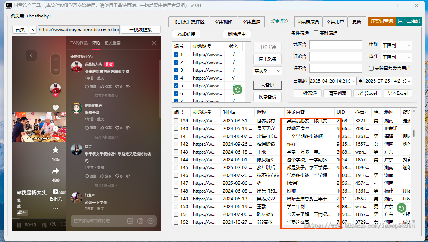Unmute the video using speaker icon
Viewport: 428px width, 242px height.
(53, 224)
